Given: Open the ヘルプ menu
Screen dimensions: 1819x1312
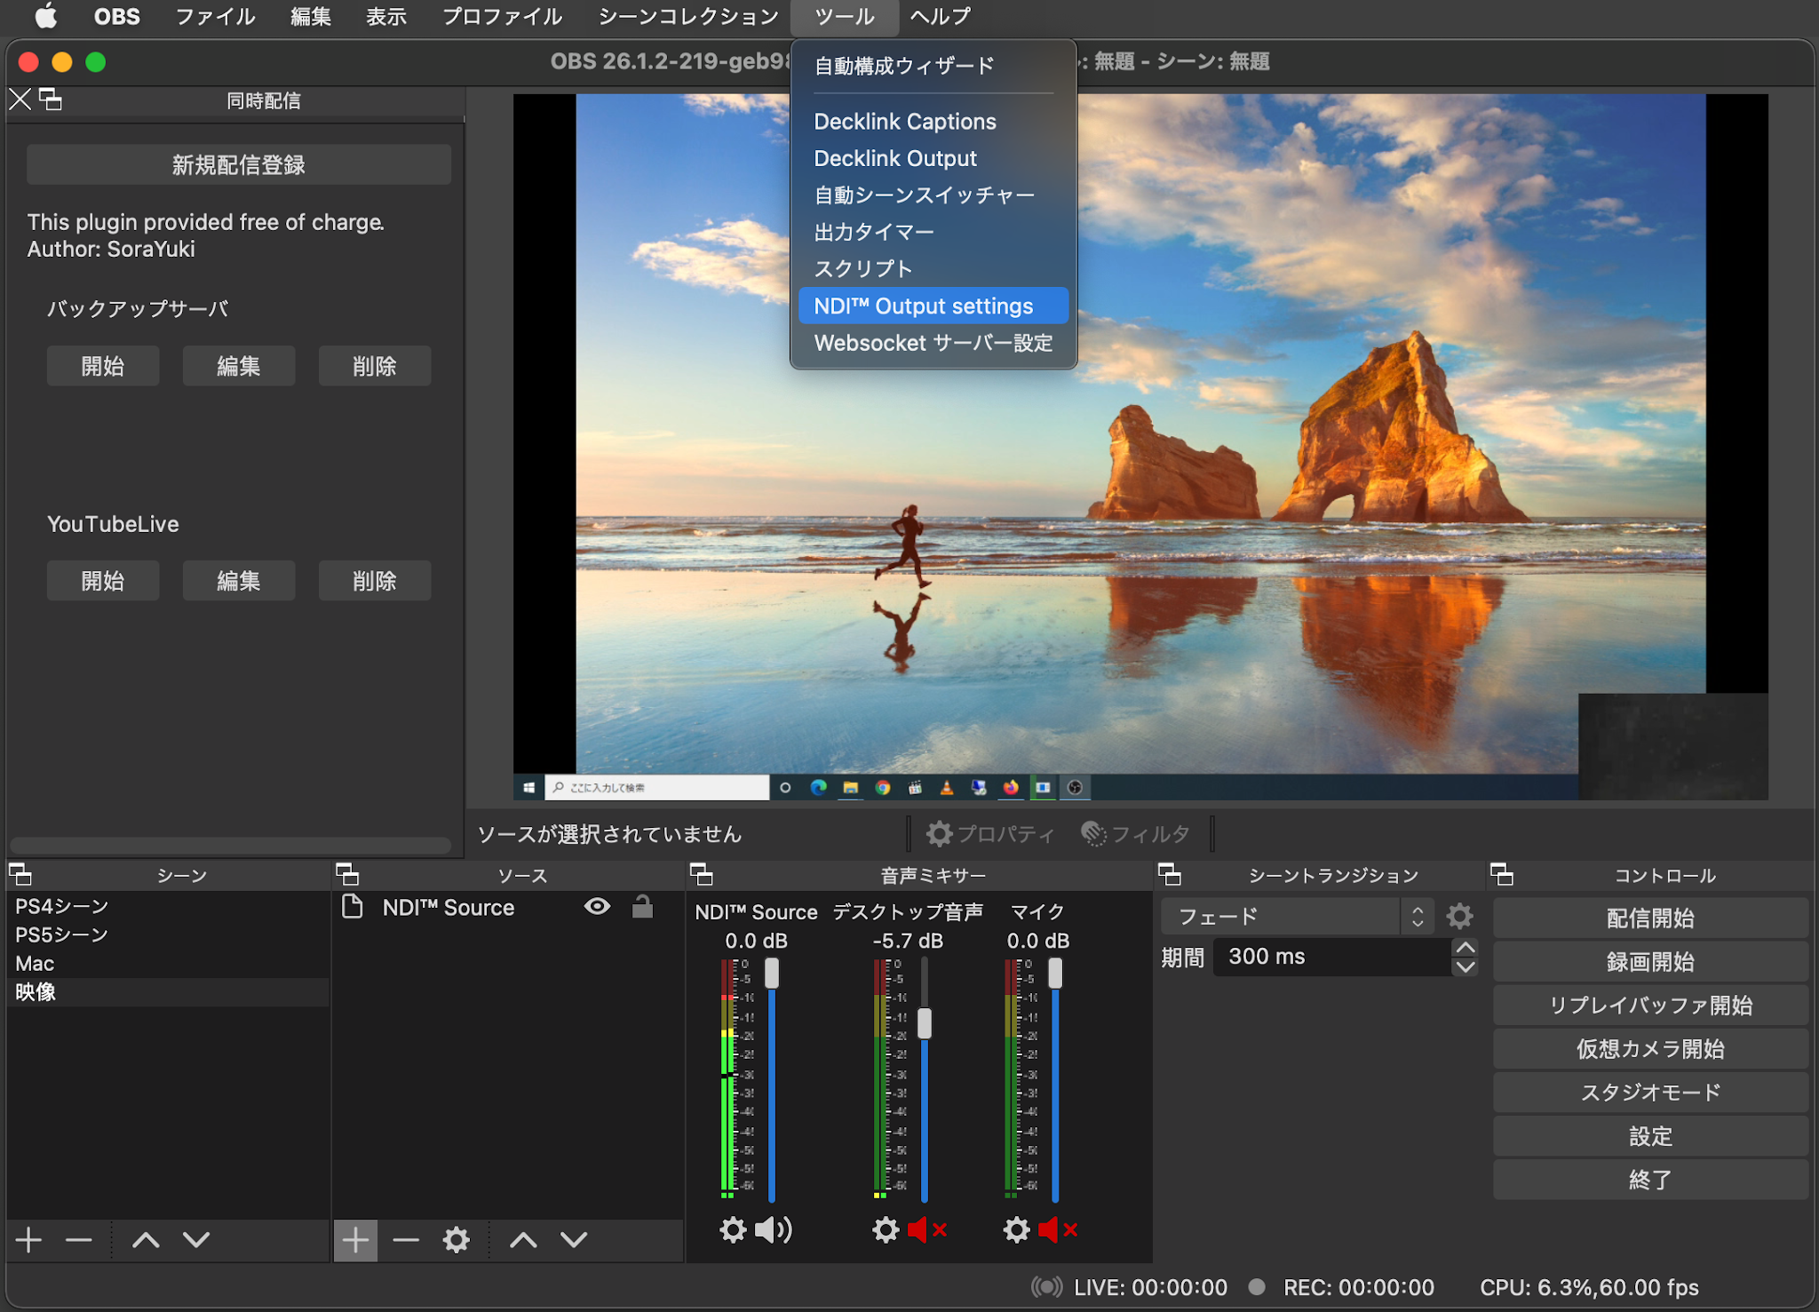Looking at the screenshot, I should click(939, 16).
